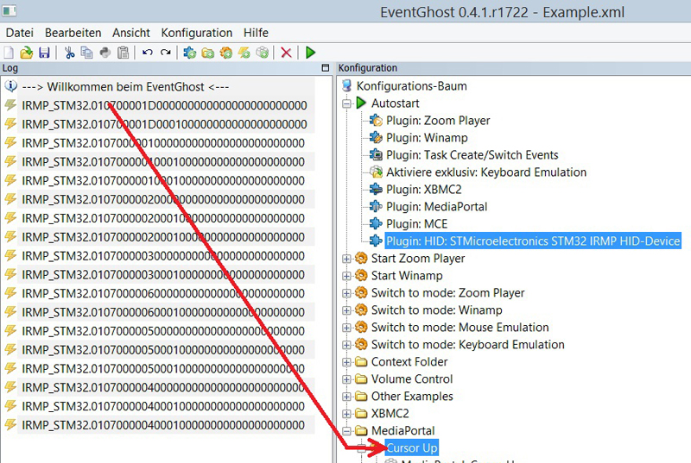Select the Other Examples folder label
This screenshot has width=691, height=463.
[412, 396]
